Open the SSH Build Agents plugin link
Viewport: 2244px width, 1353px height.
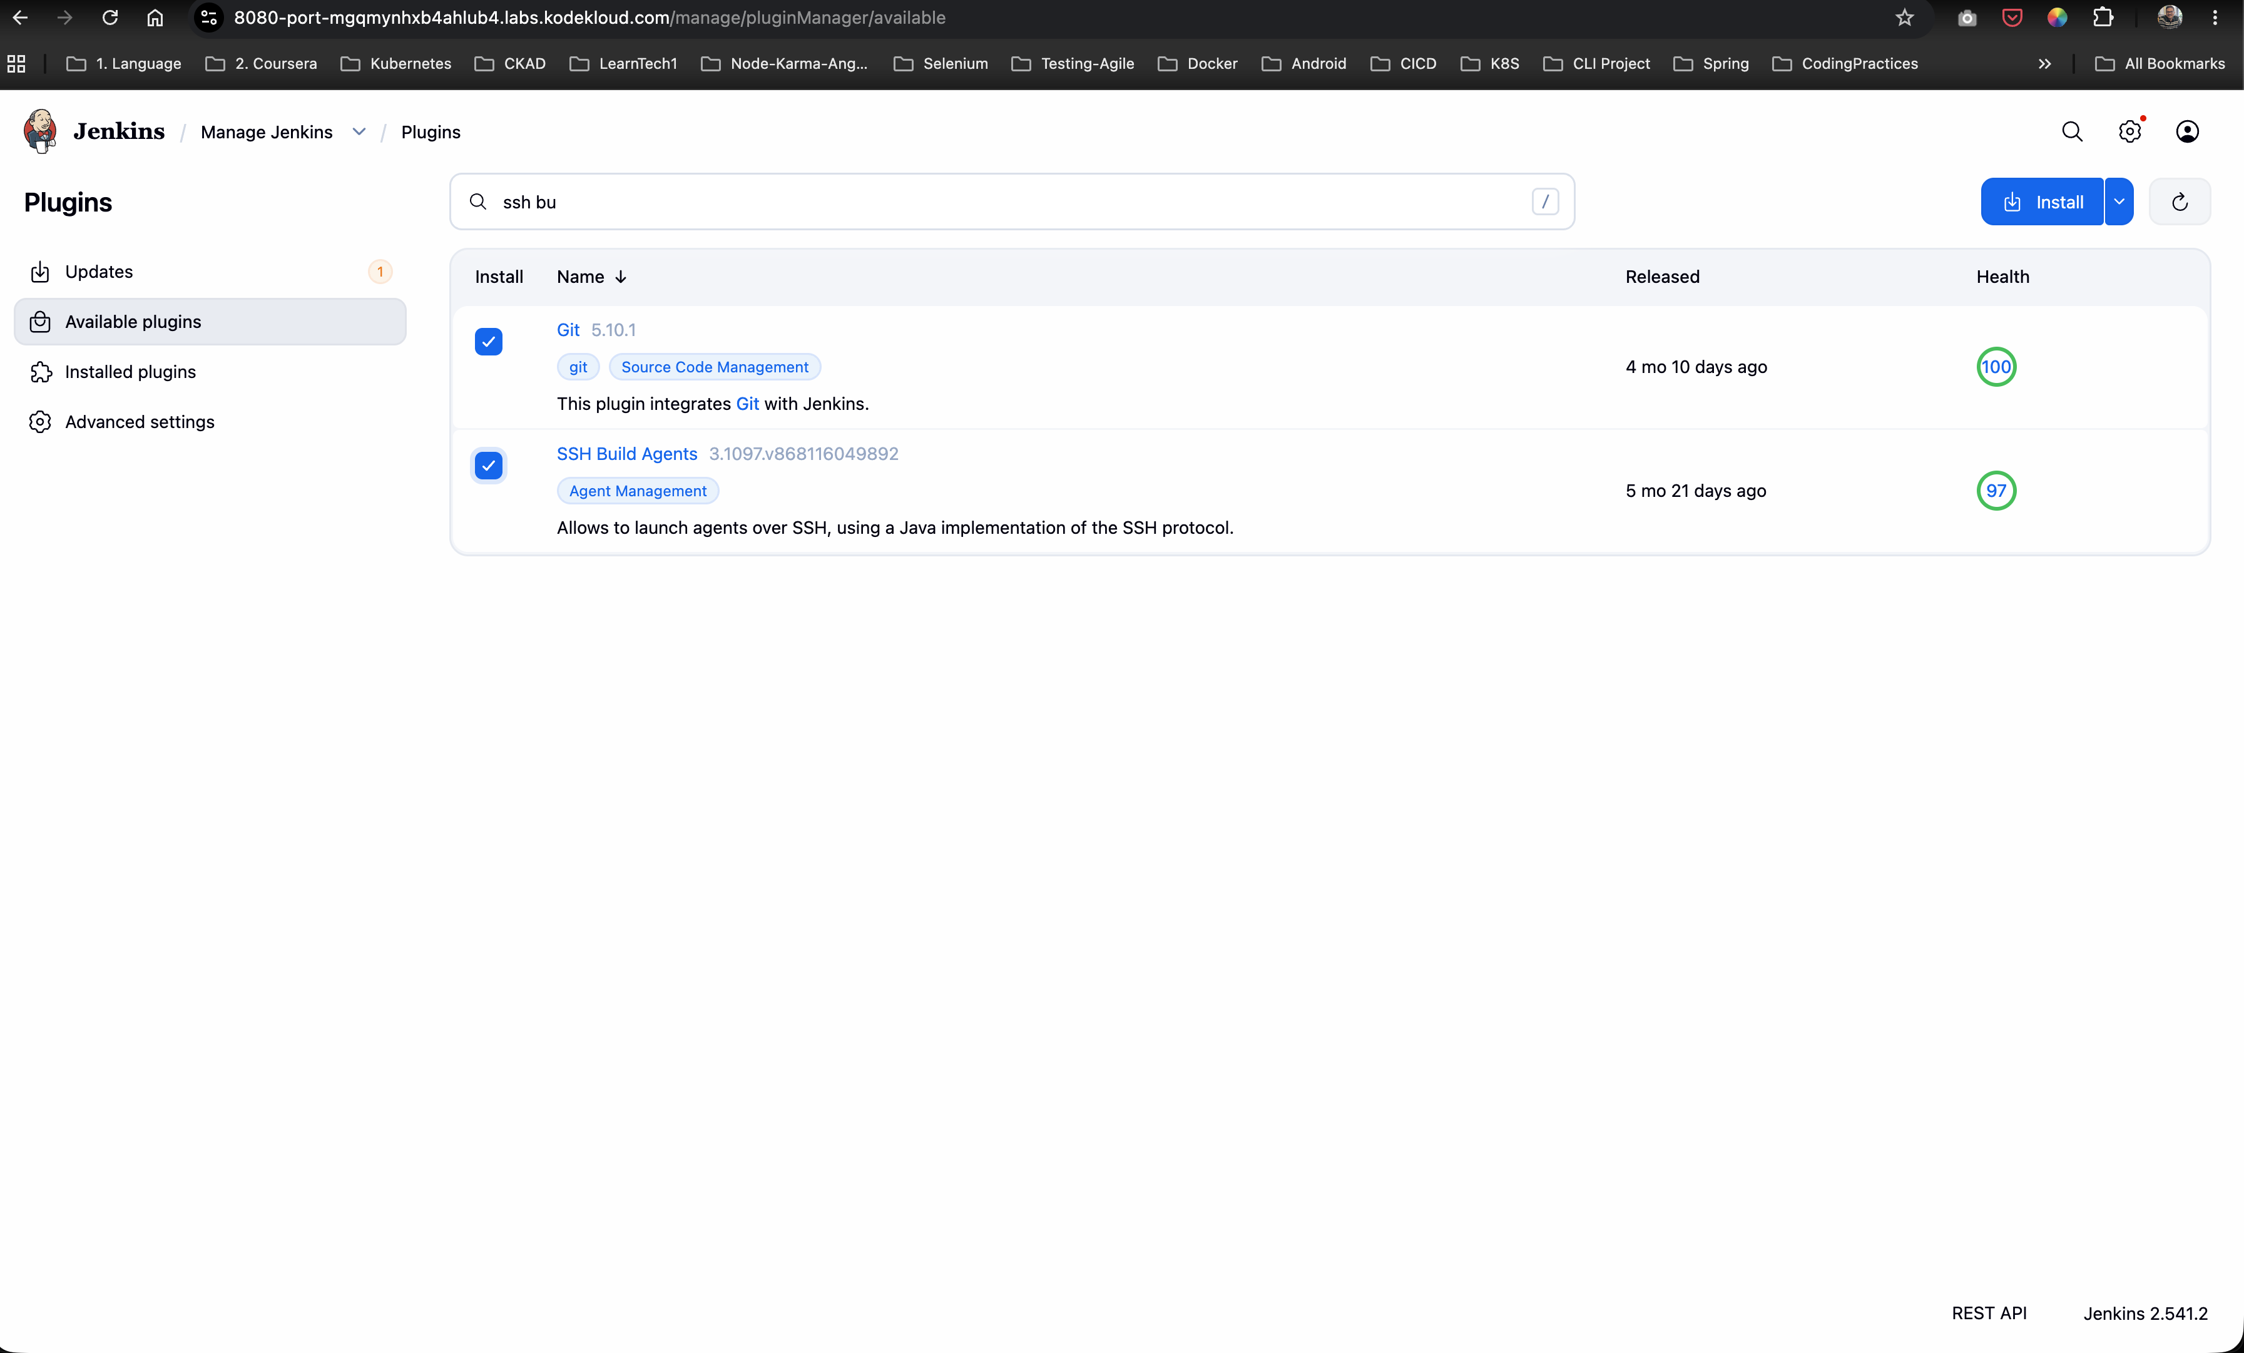(x=626, y=454)
